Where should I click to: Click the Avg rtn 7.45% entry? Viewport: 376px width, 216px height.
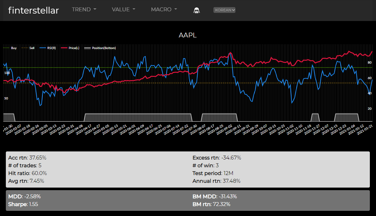(26, 181)
